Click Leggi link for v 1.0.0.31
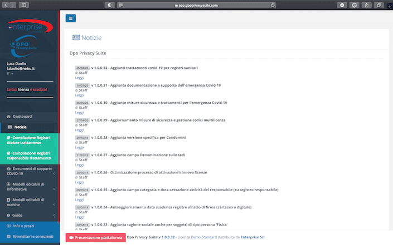 coord(79,96)
